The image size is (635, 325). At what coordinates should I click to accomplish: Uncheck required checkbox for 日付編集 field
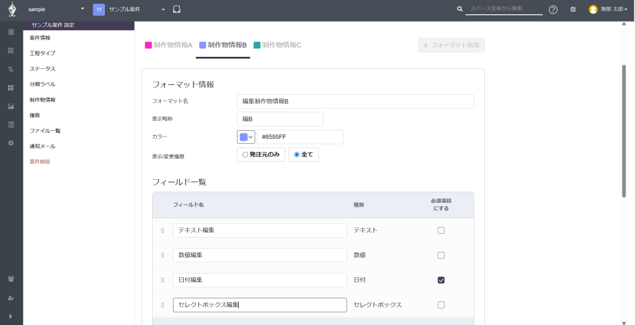[x=442, y=280]
